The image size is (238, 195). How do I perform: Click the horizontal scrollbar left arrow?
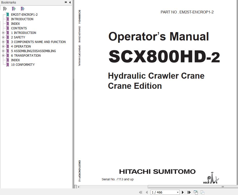(x=79, y=187)
